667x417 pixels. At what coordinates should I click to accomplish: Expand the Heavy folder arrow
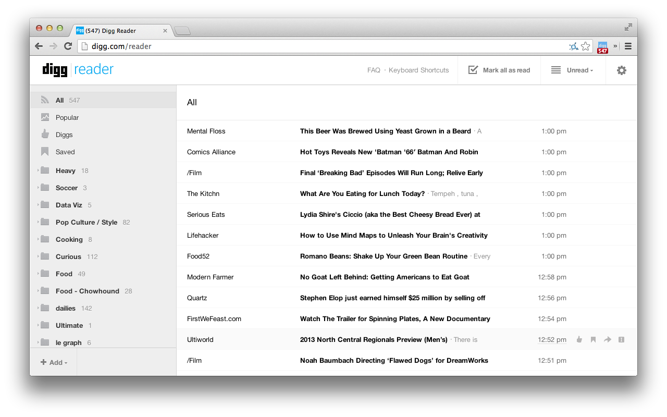tap(38, 170)
